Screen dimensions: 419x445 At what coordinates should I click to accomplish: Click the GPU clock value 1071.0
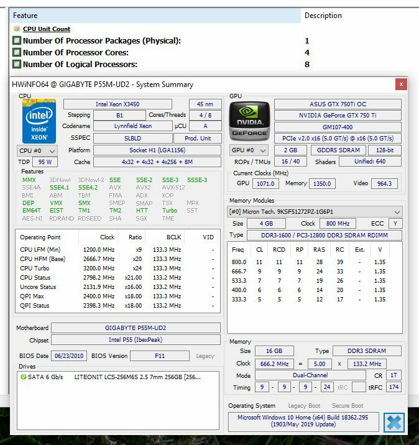tap(265, 183)
